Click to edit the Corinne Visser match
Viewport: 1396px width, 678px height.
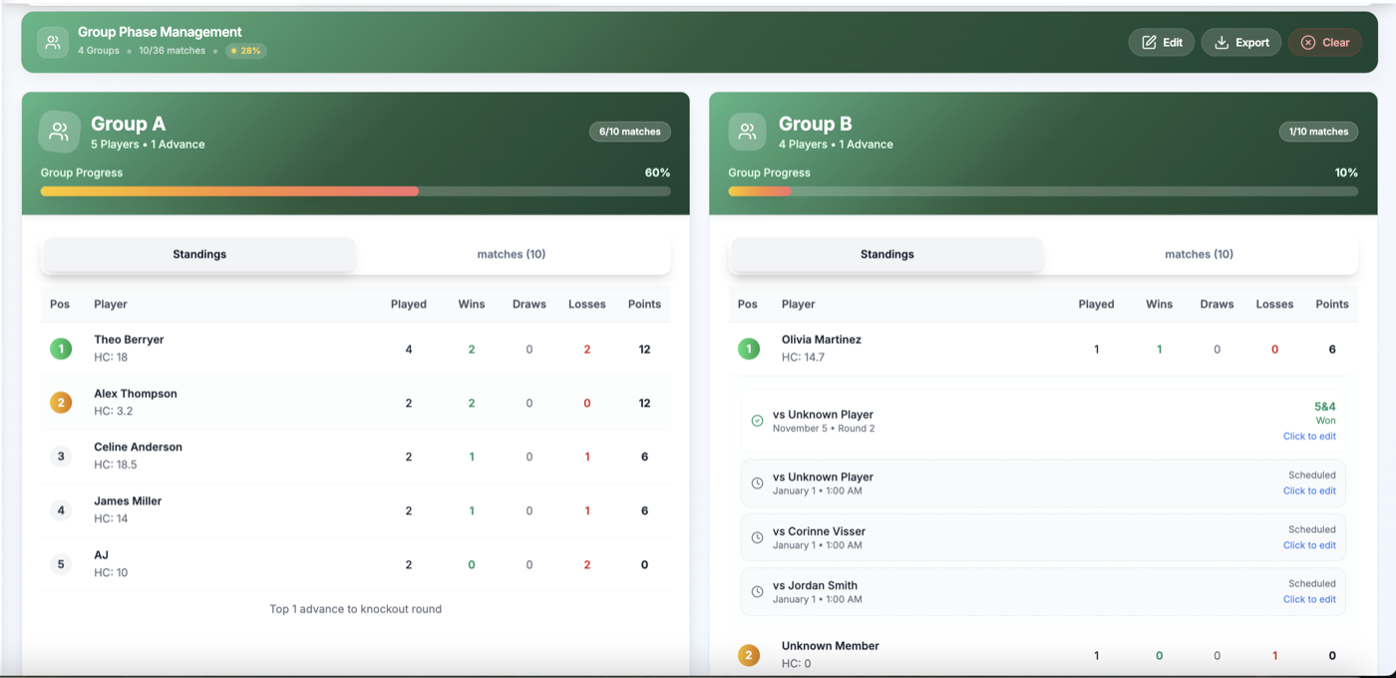[x=1309, y=544]
